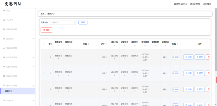
Task: Click the magnifier icon in 竞赛名称 search box
Action: tap(75, 22)
